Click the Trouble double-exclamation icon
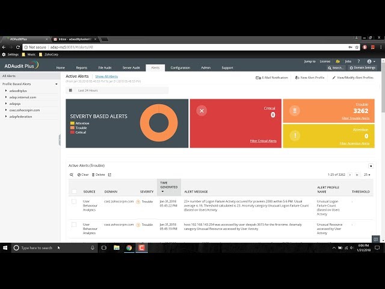 295,111
